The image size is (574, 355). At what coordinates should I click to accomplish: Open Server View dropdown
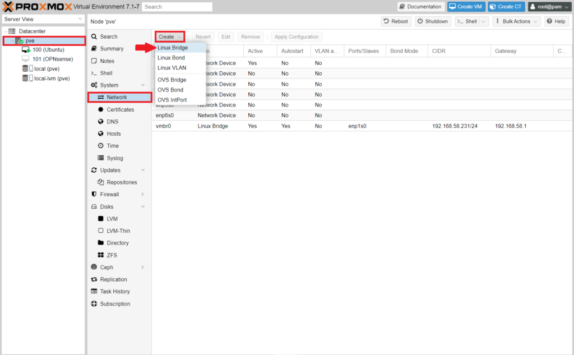pos(43,19)
